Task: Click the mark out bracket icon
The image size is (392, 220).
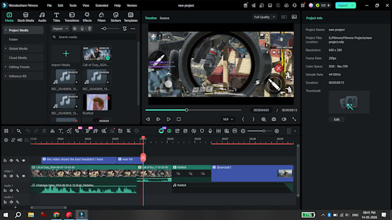Action: (253, 119)
